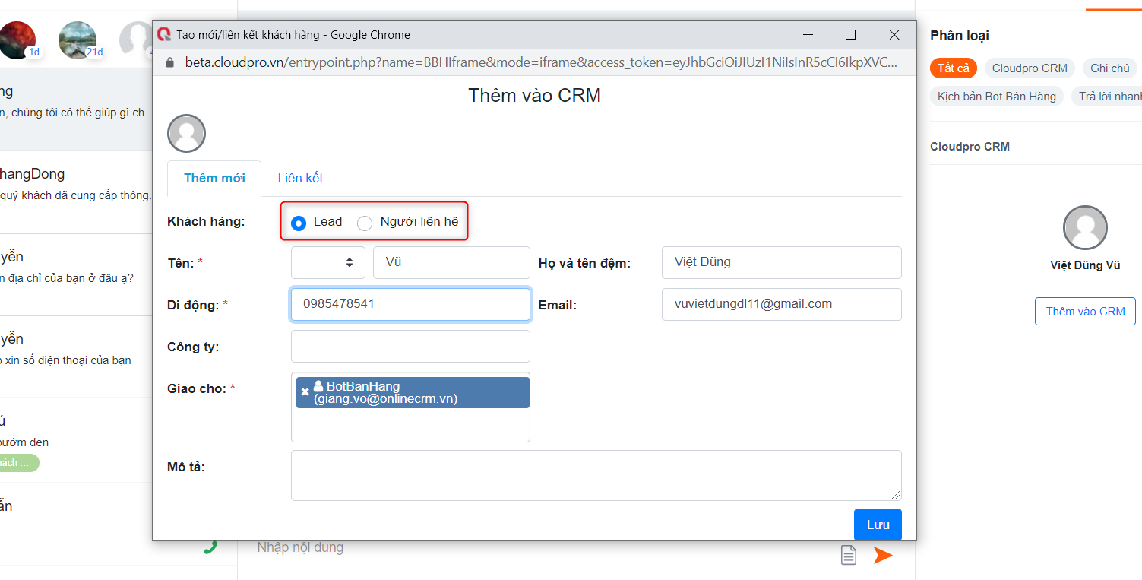Click the Mô tả description textarea
This screenshot has width=1142, height=580.
pyautogui.click(x=596, y=475)
